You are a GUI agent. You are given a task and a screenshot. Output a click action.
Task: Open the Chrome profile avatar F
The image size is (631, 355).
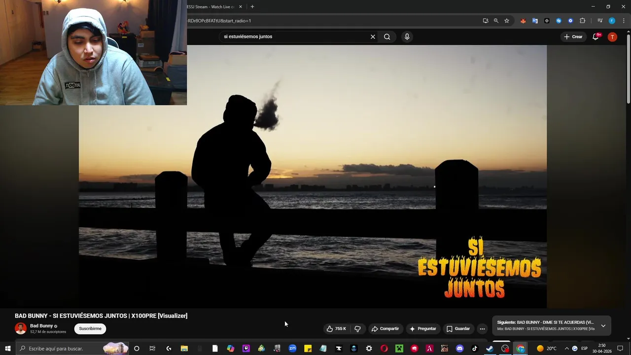(x=612, y=21)
